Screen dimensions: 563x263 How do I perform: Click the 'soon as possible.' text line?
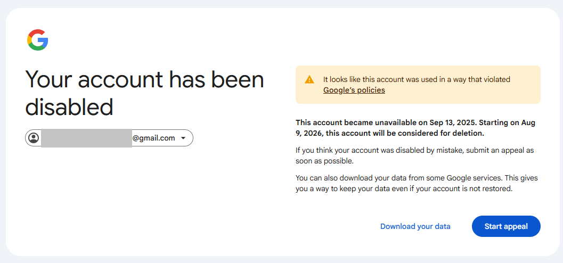coord(324,161)
